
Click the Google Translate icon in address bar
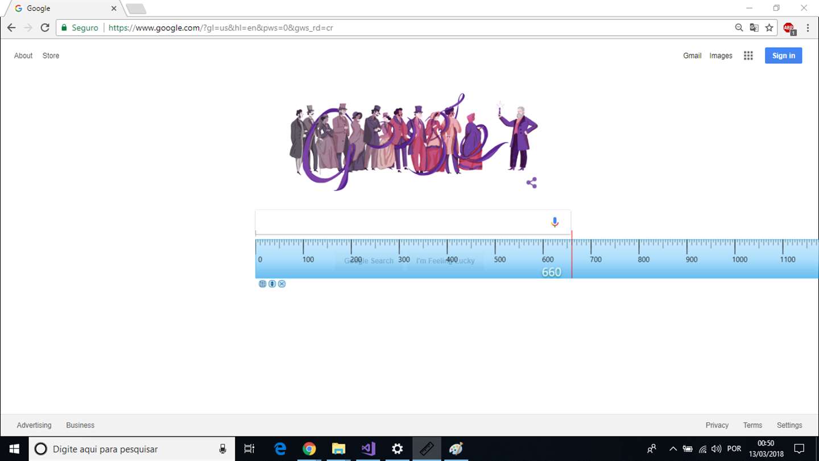(754, 27)
